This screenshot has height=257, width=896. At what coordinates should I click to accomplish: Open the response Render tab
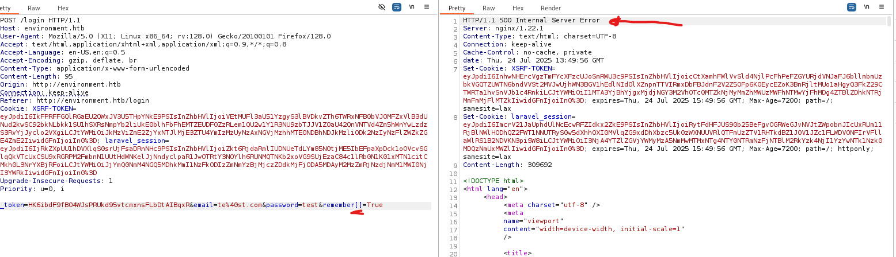click(550, 8)
